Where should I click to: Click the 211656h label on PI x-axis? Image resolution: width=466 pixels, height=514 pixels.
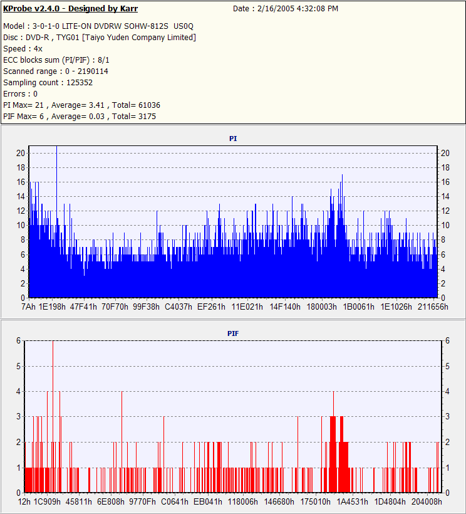point(433,307)
